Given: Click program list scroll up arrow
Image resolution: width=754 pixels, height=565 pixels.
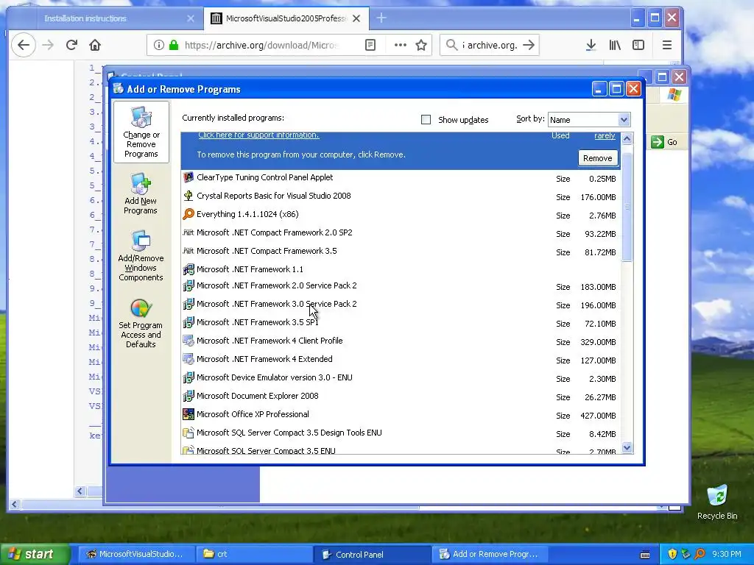Looking at the screenshot, I should [x=627, y=139].
